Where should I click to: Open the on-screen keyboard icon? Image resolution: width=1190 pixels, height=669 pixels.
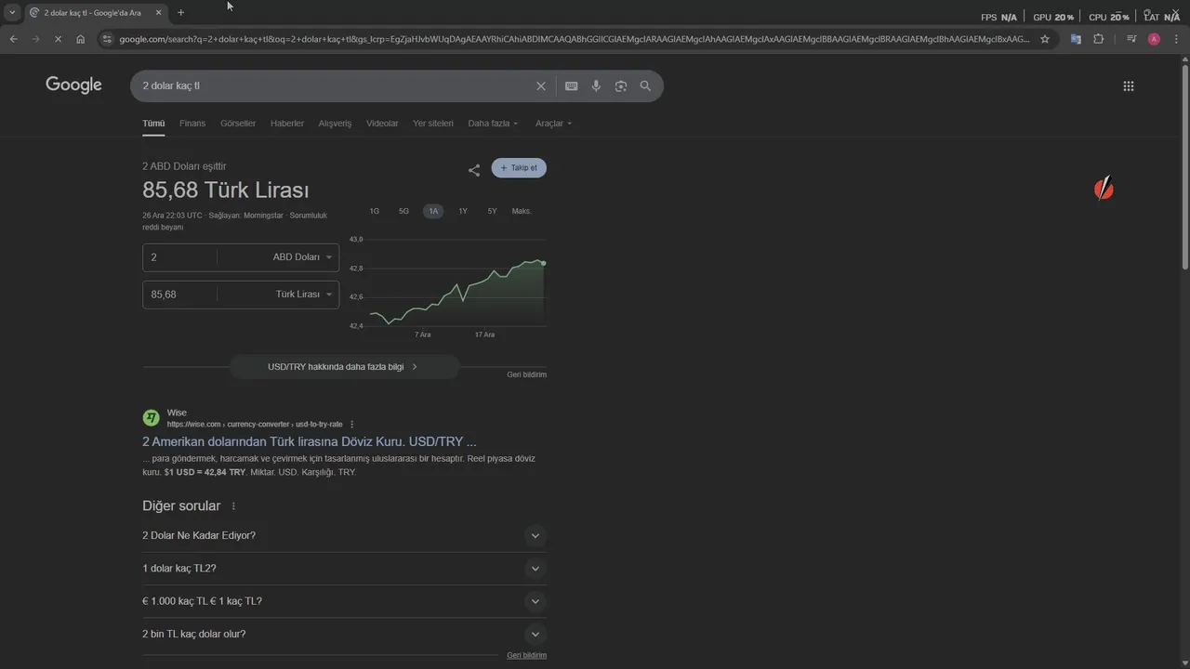571,85
